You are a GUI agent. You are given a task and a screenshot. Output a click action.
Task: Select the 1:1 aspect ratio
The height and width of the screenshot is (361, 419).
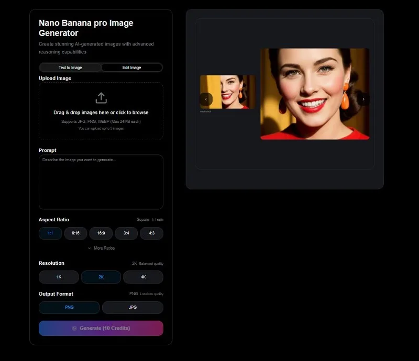50,233
